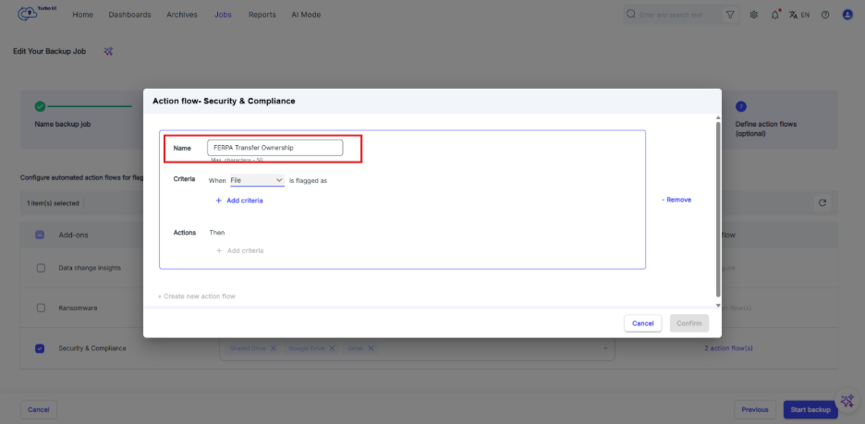Open settings via the gear icon
The width and height of the screenshot is (865, 424).
point(754,15)
